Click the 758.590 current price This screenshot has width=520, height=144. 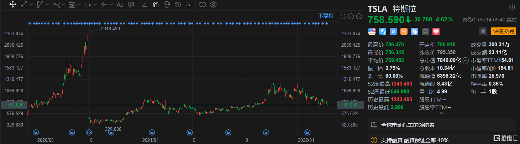386,19
